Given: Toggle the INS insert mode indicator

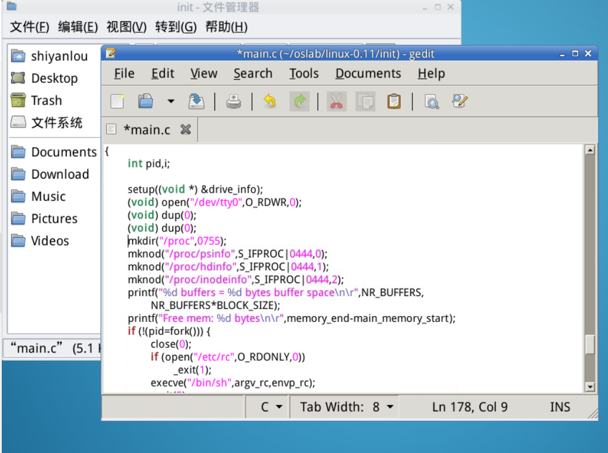Looking at the screenshot, I should point(560,407).
